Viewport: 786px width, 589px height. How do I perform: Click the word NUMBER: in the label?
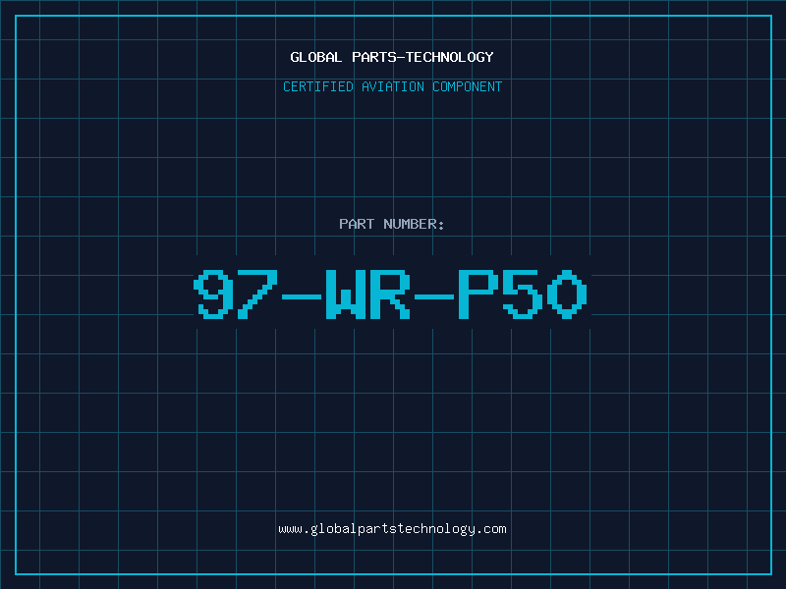click(414, 224)
